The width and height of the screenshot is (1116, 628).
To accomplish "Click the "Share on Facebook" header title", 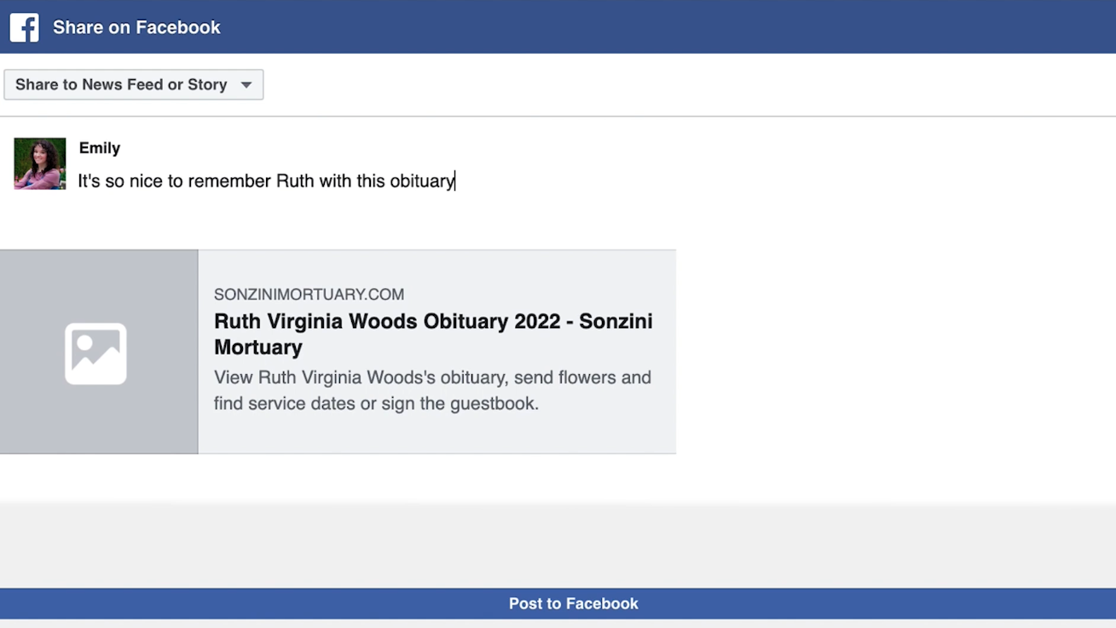I will tap(136, 27).
